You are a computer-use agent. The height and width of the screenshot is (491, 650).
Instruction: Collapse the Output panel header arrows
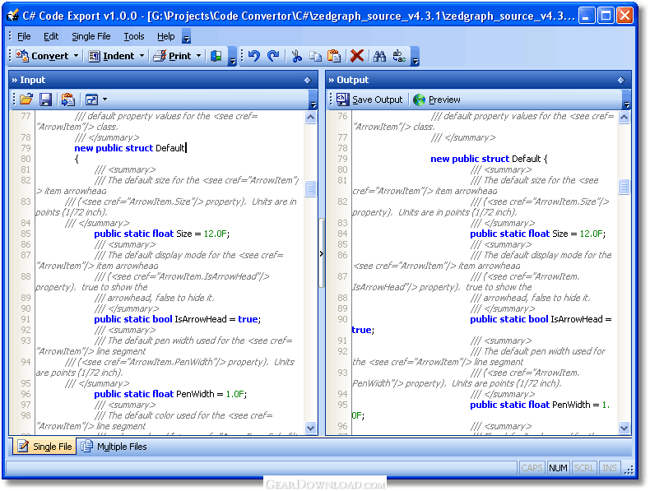click(x=332, y=80)
